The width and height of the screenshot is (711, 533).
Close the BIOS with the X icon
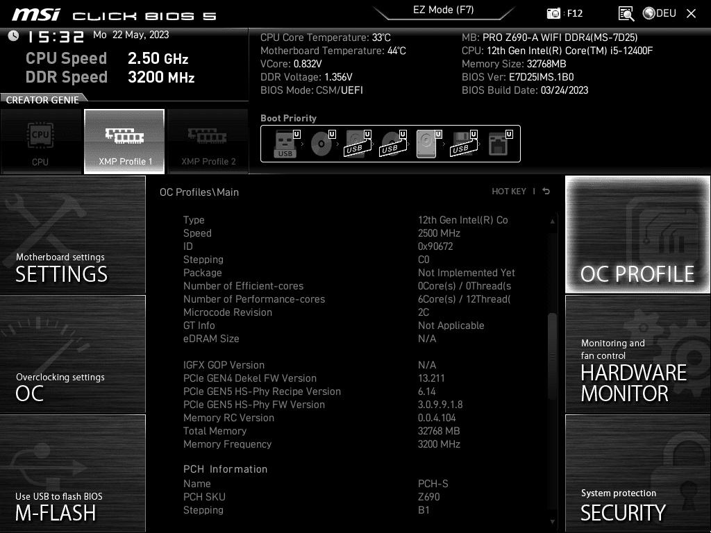(691, 14)
